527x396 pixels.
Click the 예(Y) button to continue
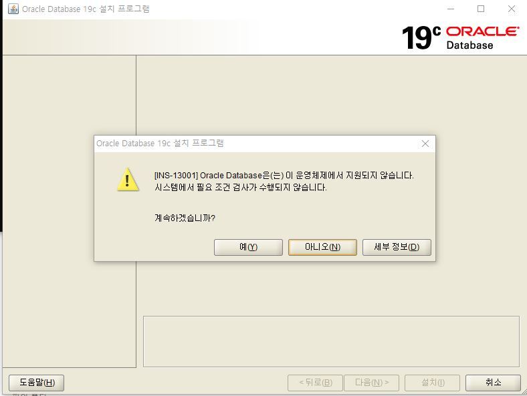pos(248,247)
